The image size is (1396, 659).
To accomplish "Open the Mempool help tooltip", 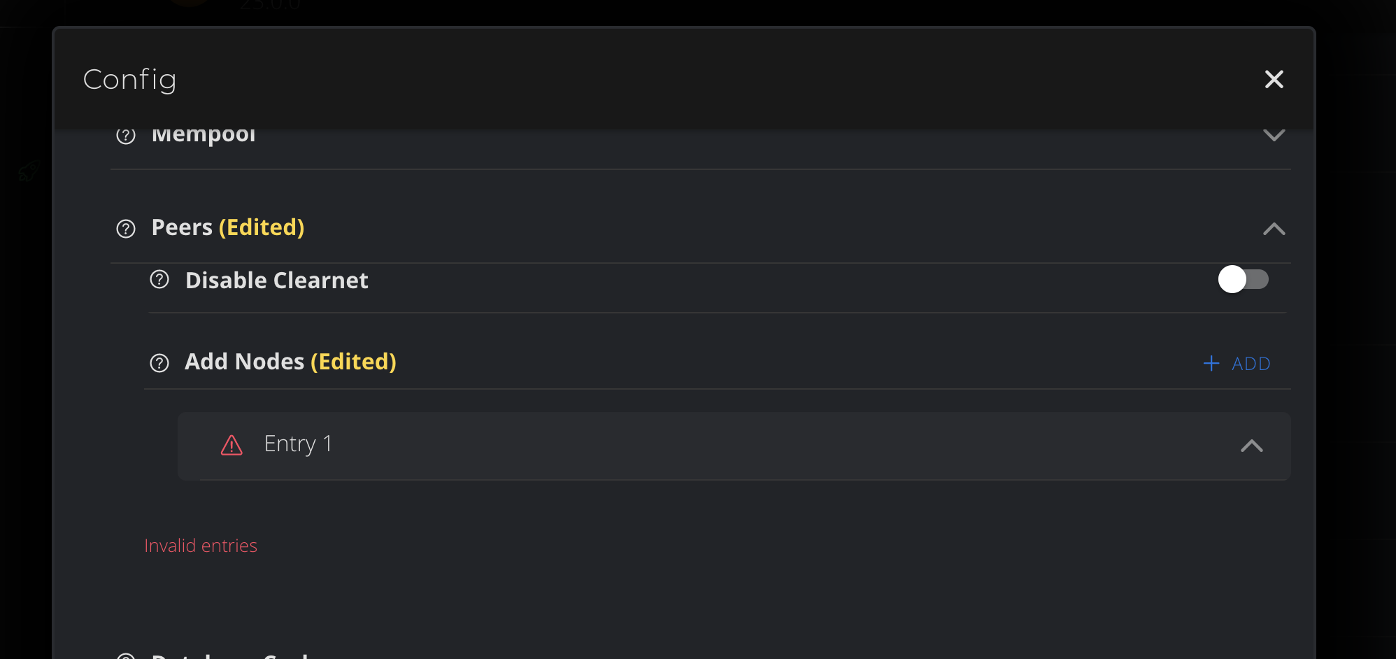I will [124, 136].
